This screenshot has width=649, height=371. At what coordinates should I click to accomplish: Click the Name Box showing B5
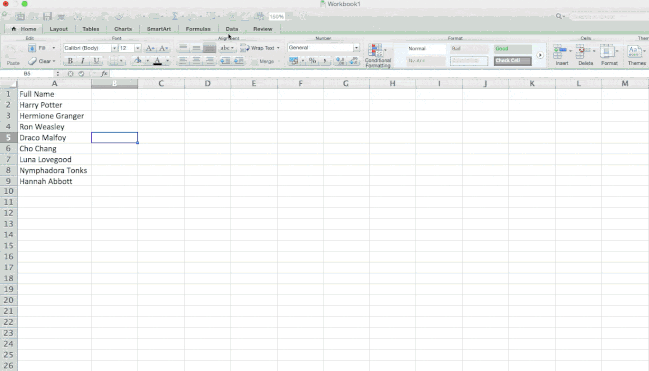(27, 73)
